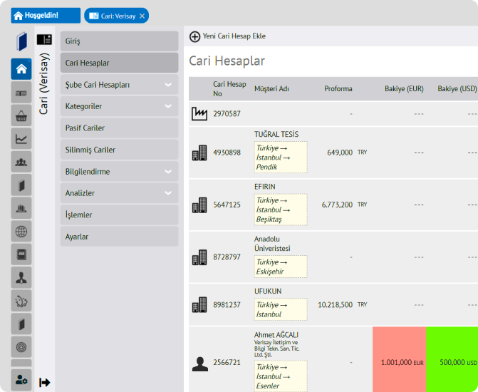Click the collapse panel arrow icon
Viewport: 478px width, 392px height.
(x=44, y=382)
